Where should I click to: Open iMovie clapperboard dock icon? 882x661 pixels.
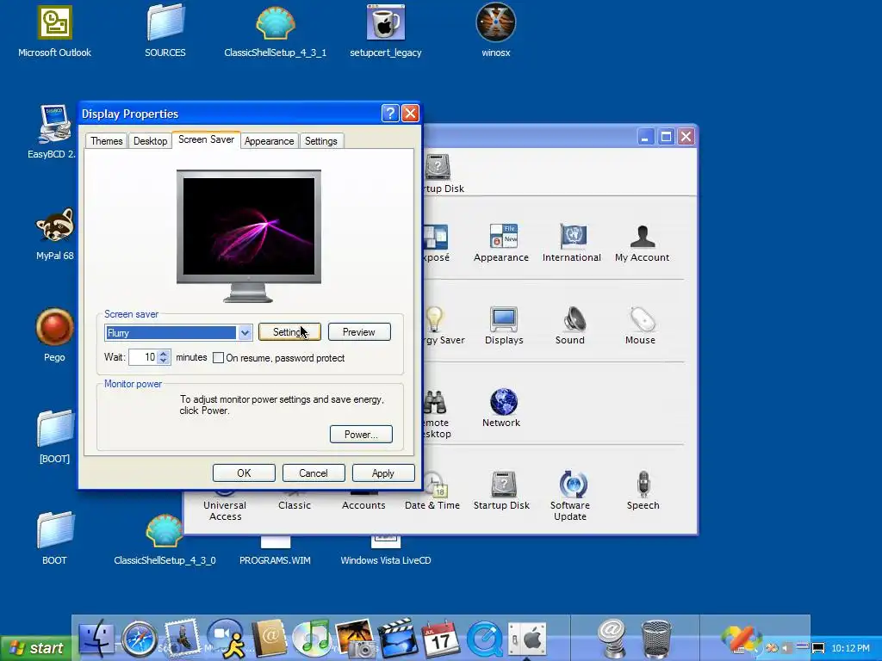click(398, 638)
